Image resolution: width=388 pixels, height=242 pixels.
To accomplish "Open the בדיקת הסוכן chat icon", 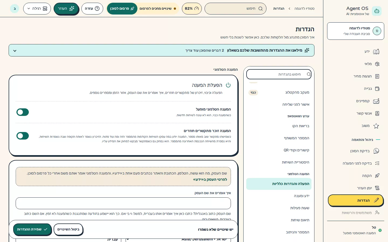I will [376, 151].
